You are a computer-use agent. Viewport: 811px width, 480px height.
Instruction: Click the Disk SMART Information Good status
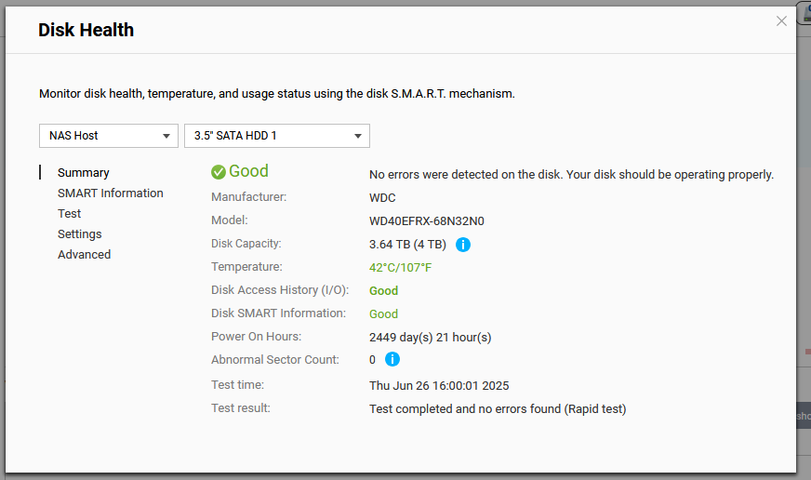click(x=383, y=314)
